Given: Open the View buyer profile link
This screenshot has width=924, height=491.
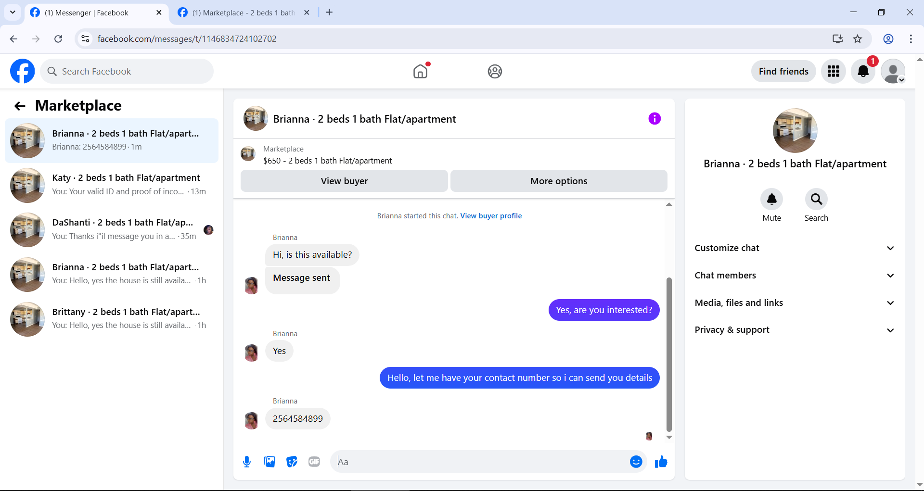Looking at the screenshot, I should tap(491, 216).
